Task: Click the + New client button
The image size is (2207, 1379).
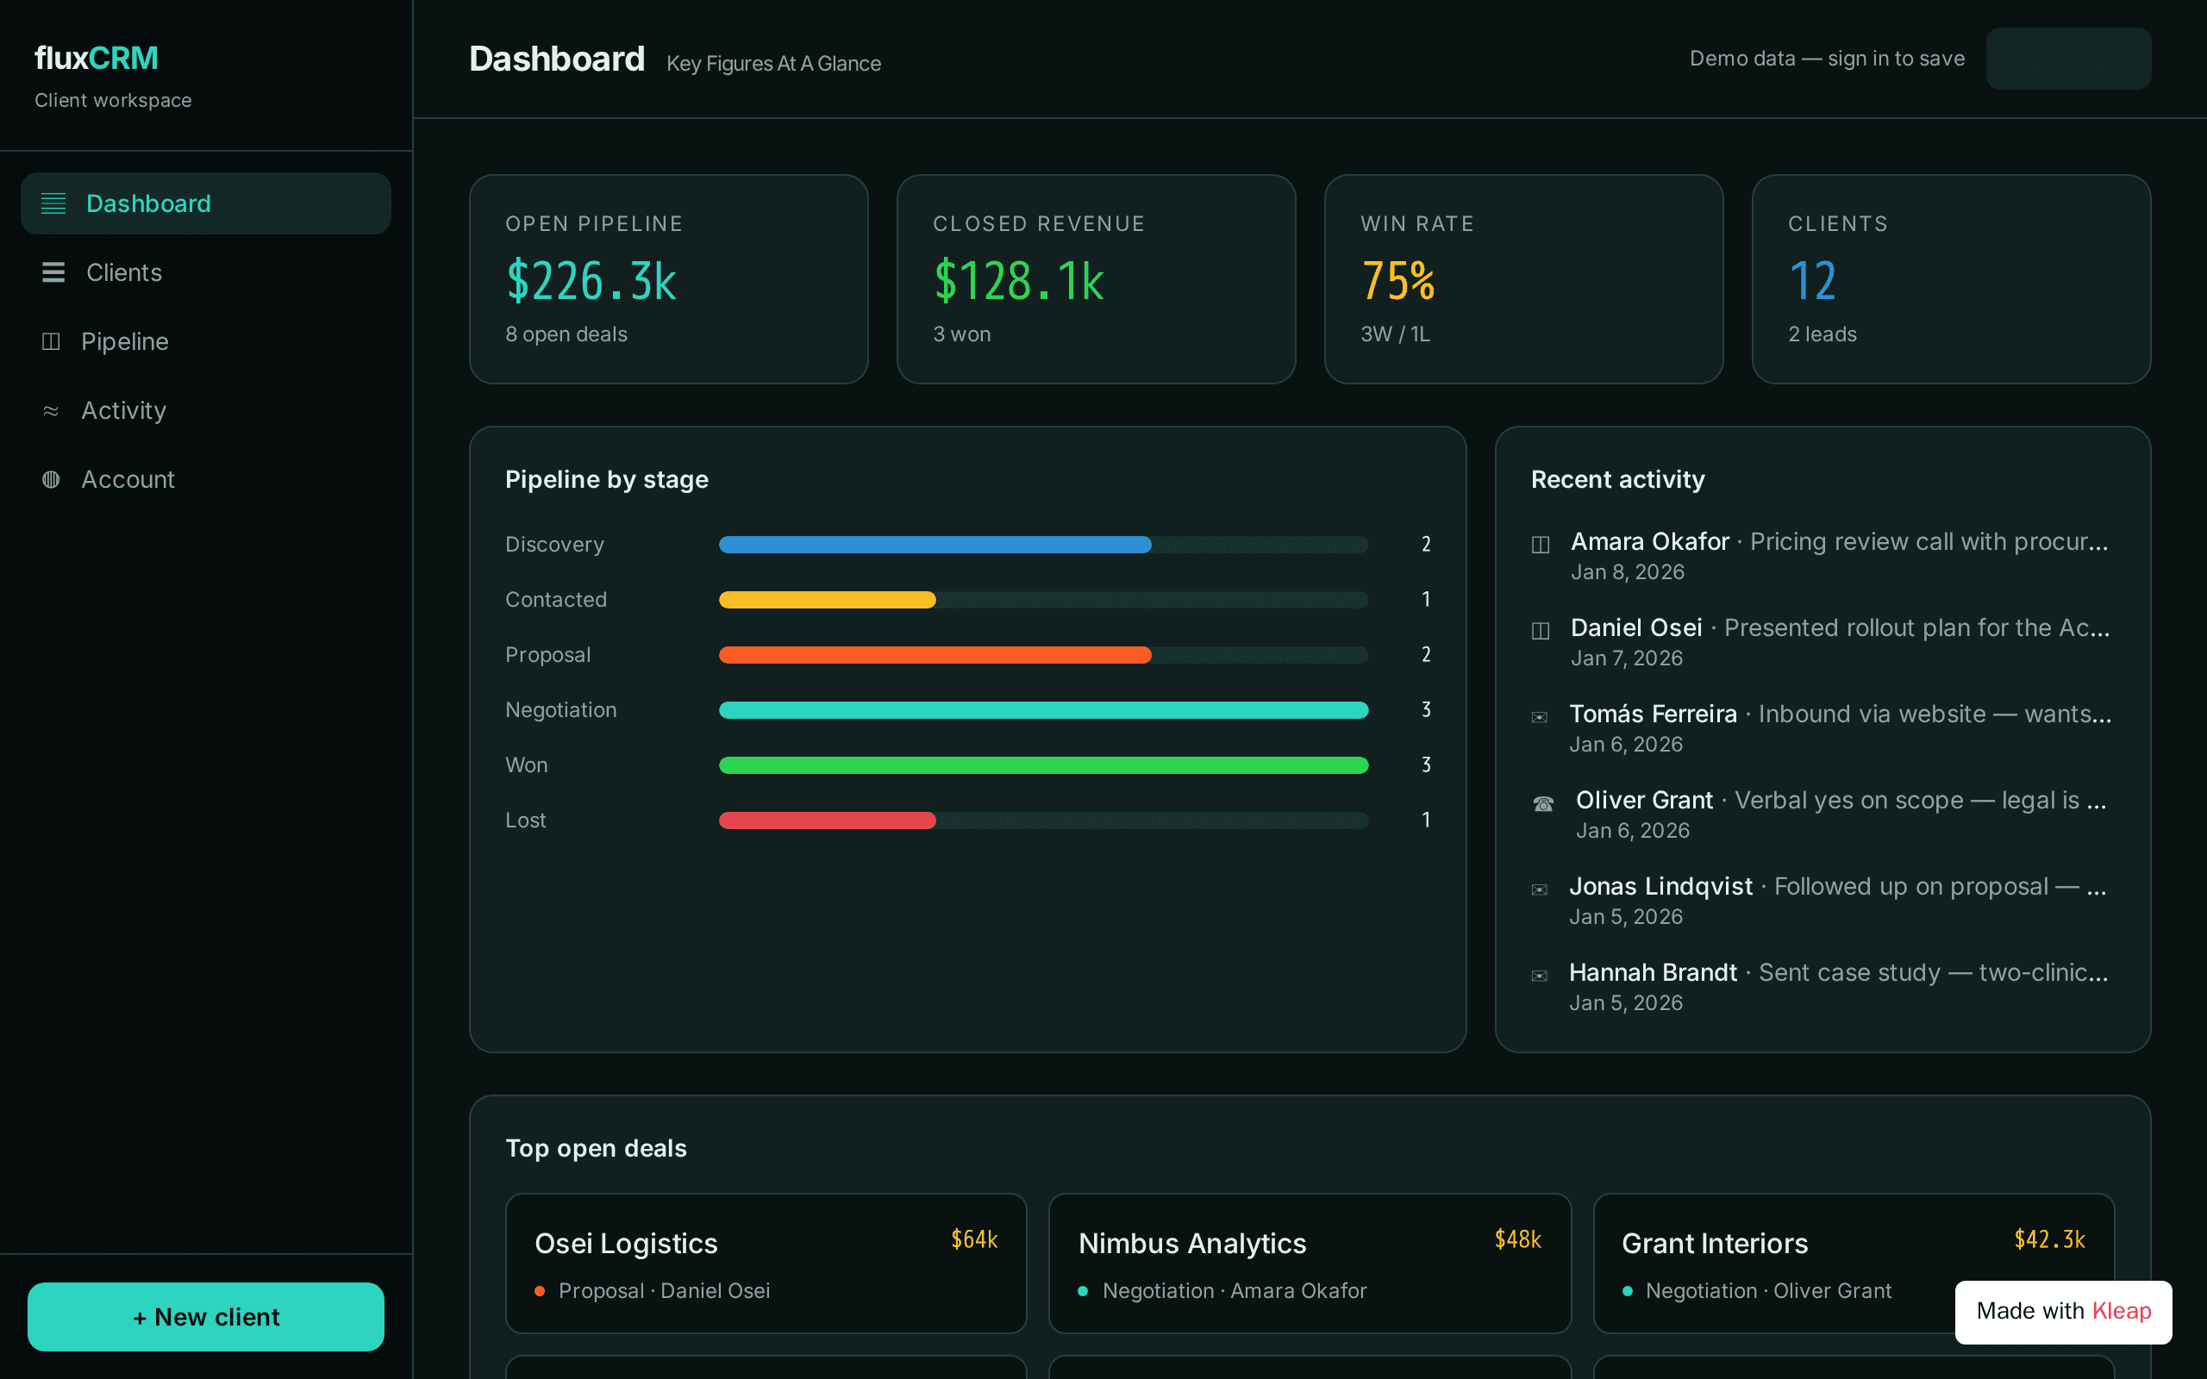Action: [x=205, y=1317]
